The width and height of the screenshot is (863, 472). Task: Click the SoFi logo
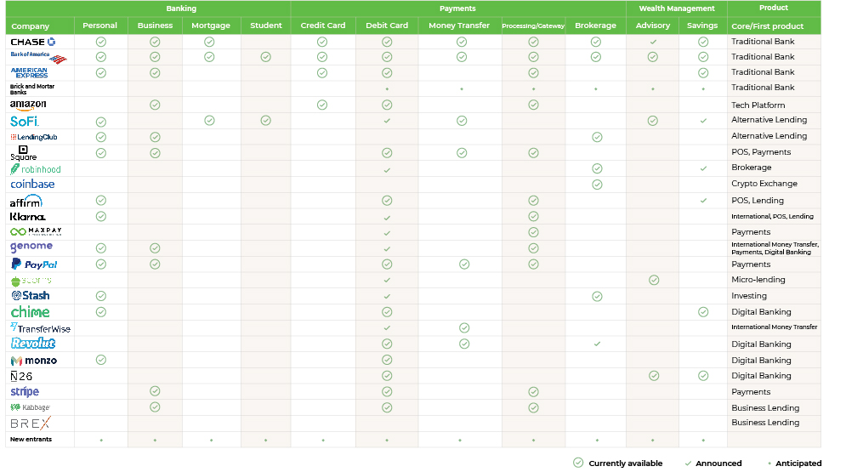pyautogui.click(x=24, y=121)
